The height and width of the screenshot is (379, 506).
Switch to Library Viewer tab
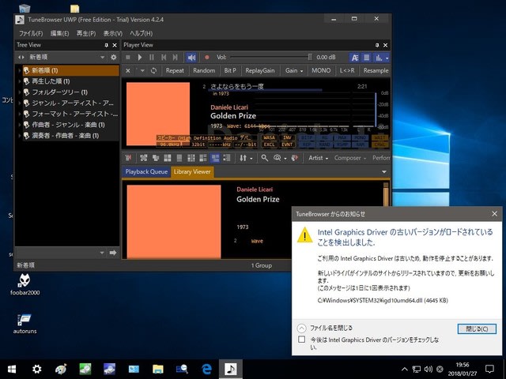click(x=192, y=172)
